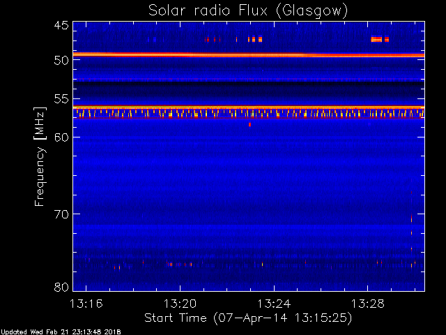446x335 pixels.
Task: Click the "Start Time (07-Apr-14 13:15:25)" label
Action: [x=248, y=318]
